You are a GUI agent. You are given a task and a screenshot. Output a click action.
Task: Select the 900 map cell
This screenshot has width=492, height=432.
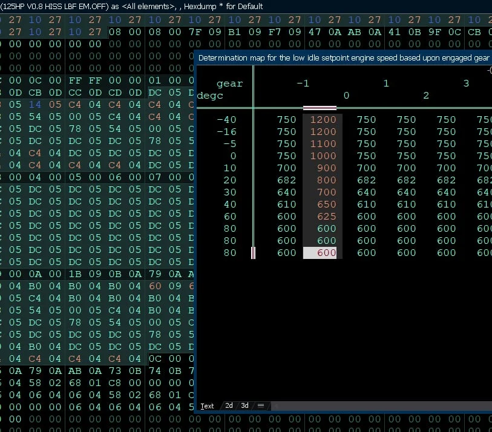pyautogui.click(x=326, y=168)
